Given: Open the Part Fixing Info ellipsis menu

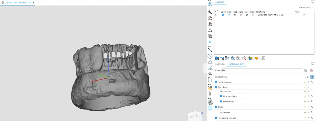Looking at the screenshot, I should pos(313,64).
